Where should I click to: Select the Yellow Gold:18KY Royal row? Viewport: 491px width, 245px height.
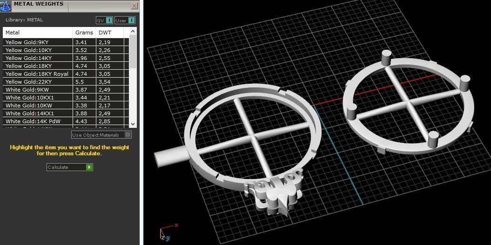click(66, 74)
